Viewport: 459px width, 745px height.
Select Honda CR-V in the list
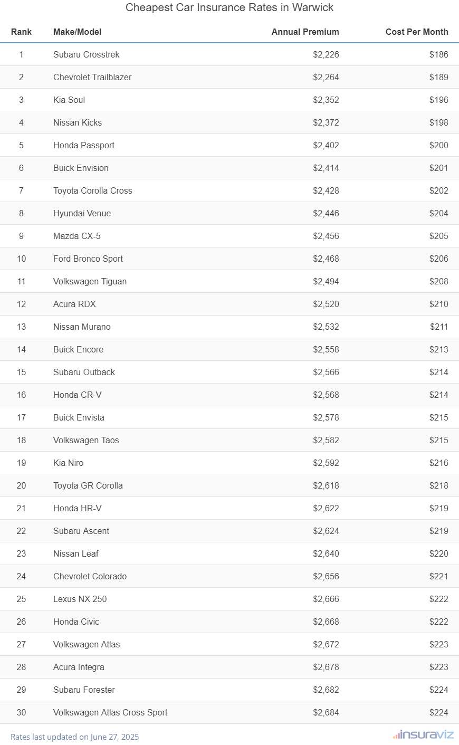tap(78, 395)
